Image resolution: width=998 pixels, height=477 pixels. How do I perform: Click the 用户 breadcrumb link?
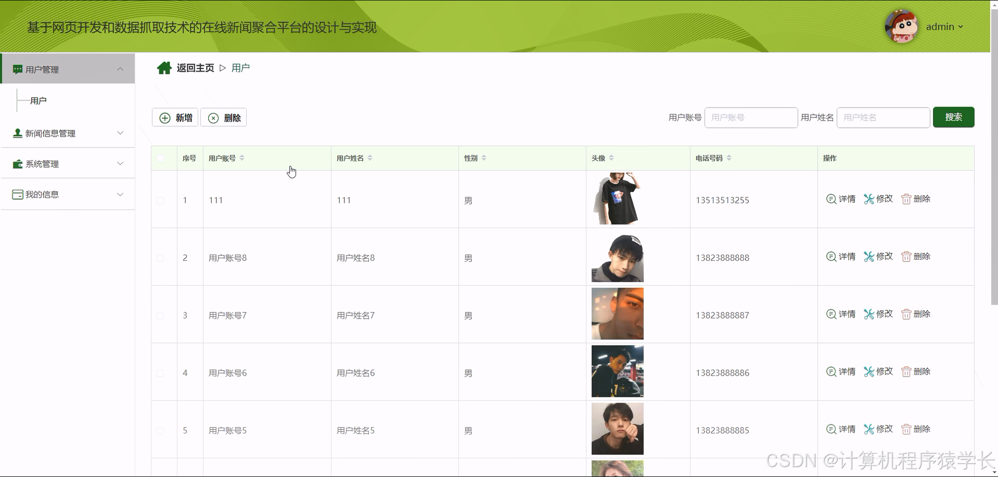[240, 68]
